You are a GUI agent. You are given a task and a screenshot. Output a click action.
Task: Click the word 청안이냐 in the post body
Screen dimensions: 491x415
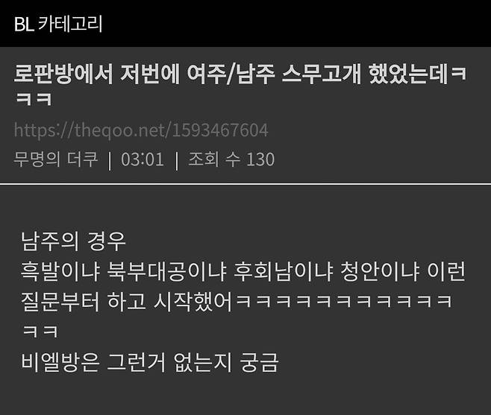(380, 271)
